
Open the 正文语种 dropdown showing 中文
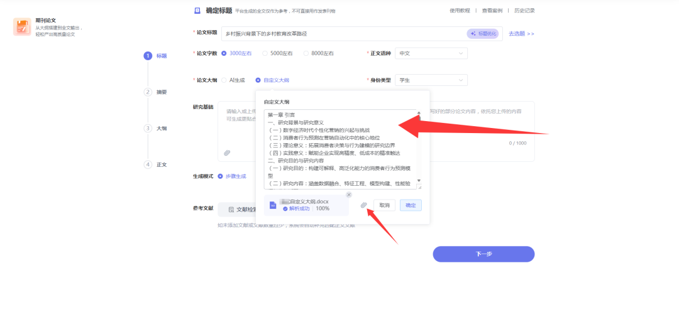[431, 53]
